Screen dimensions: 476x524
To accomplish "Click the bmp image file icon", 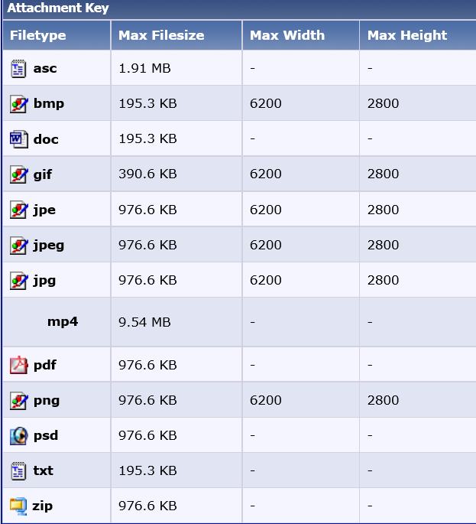I will 19,104.
